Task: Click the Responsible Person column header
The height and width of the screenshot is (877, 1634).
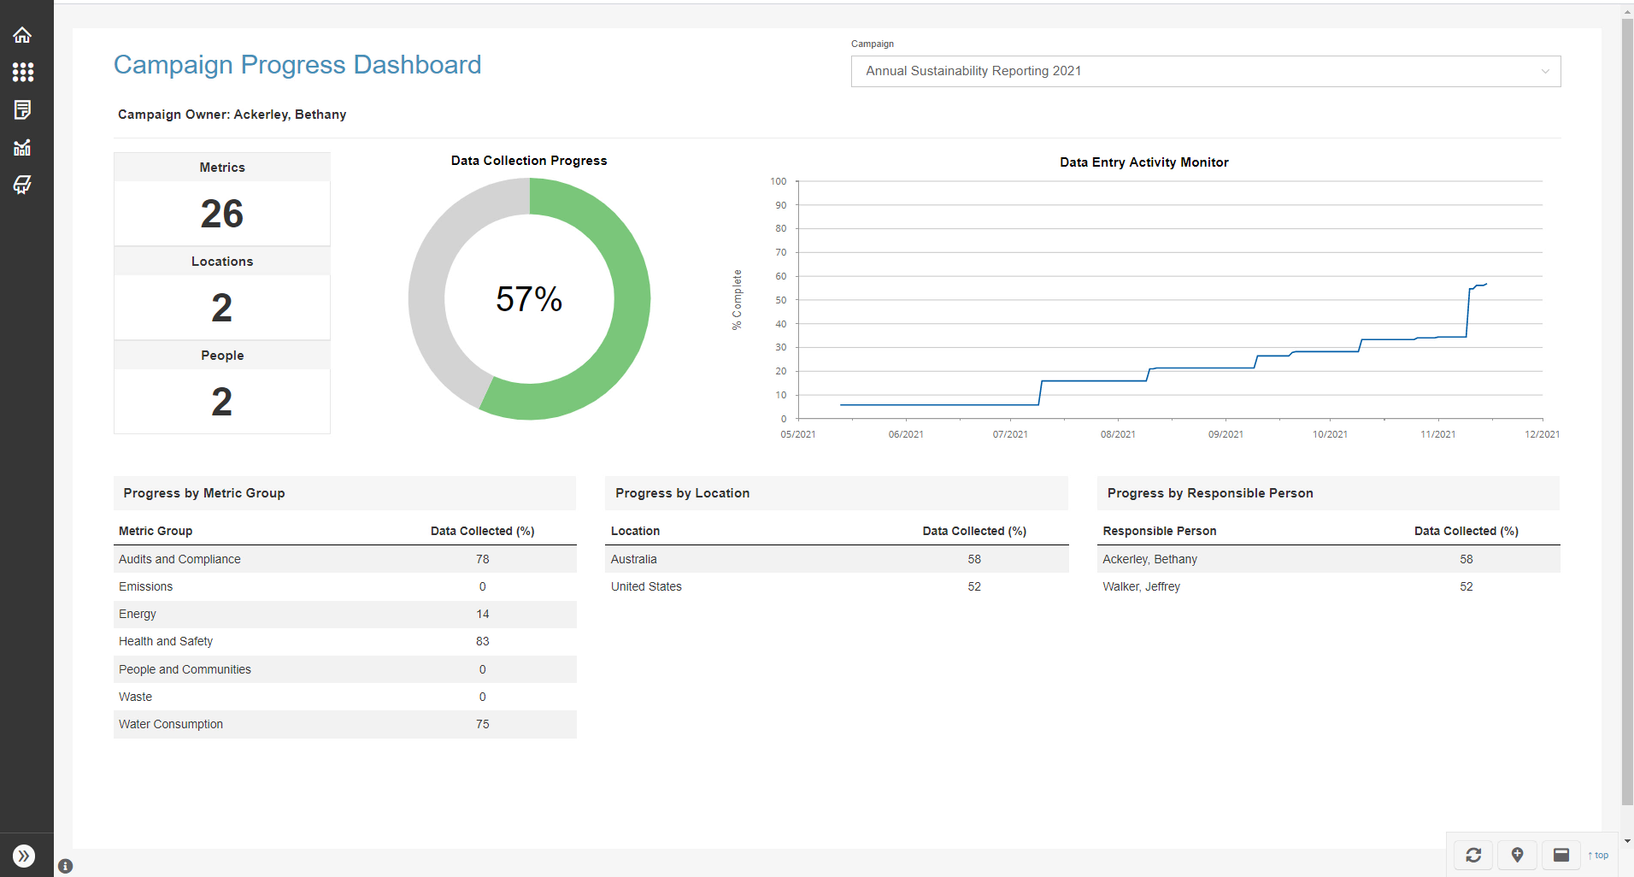Action: (x=1160, y=531)
